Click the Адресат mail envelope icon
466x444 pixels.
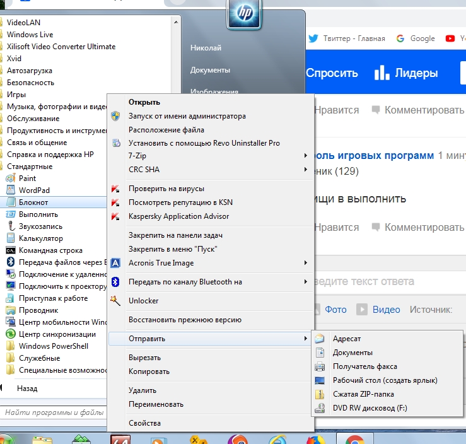click(x=320, y=339)
